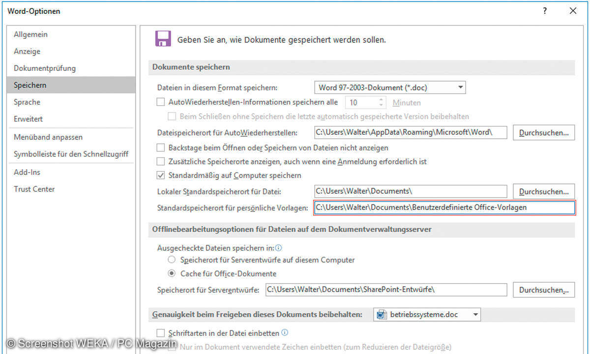Screen dimensions: 590x354
Task: Click the Offlinebearbeitungsoptionen section header text
Action: click(x=292, y=230)
